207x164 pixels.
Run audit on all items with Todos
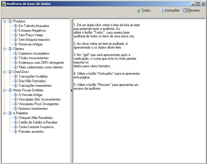point(144,10)
